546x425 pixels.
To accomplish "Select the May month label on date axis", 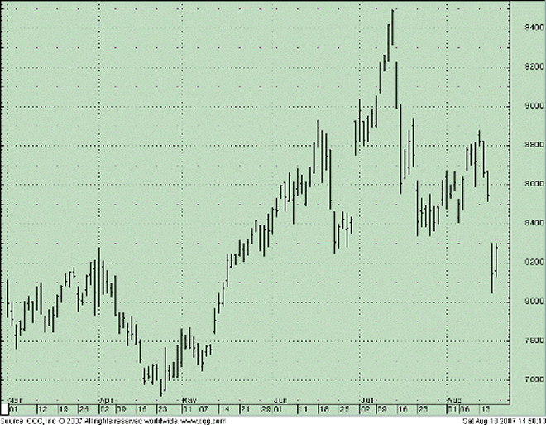I will pos(189,399).
